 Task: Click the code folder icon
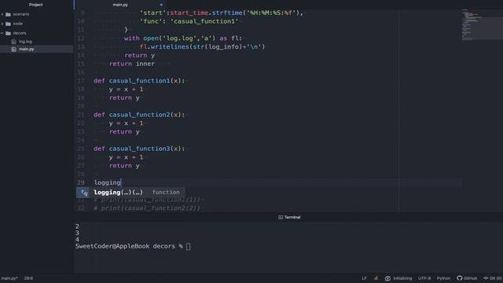pyautogui.click(x=9, y=24)
